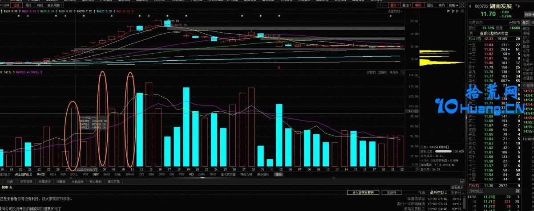Open the 所属板块 sector tab
Screen dimensions: 534x211
tap(44, 181)
